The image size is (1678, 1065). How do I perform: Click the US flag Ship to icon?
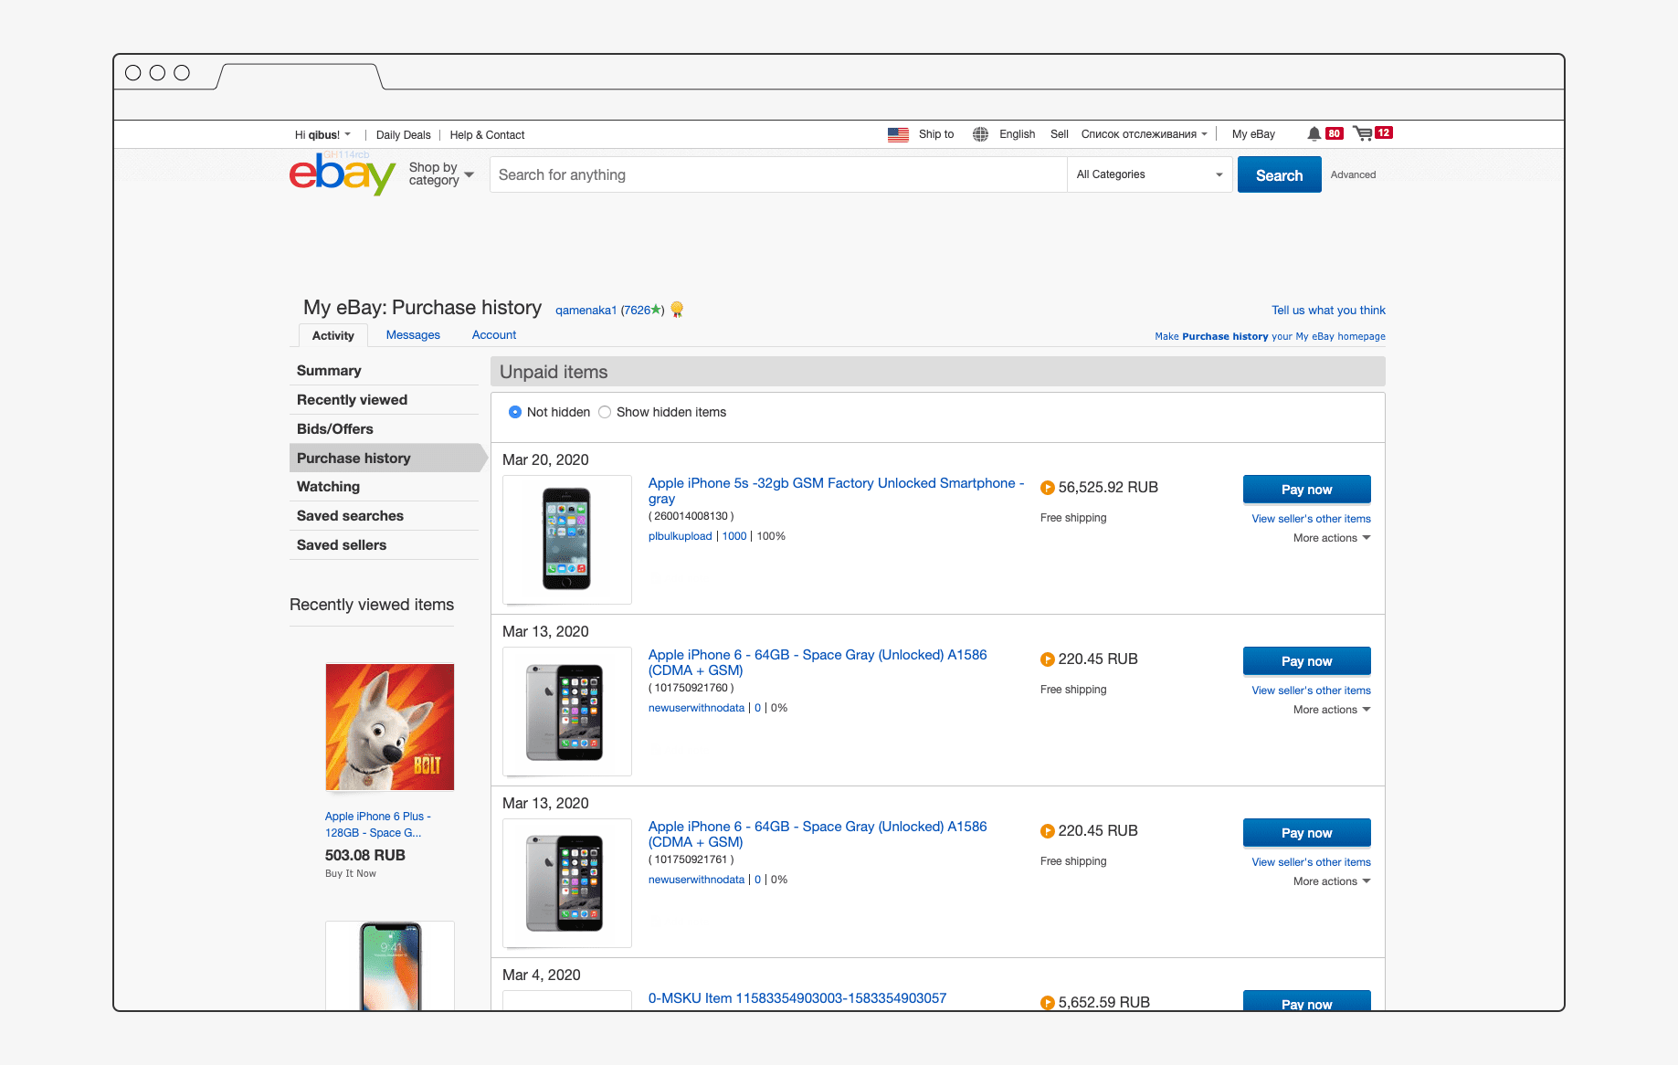pos(898,134)
